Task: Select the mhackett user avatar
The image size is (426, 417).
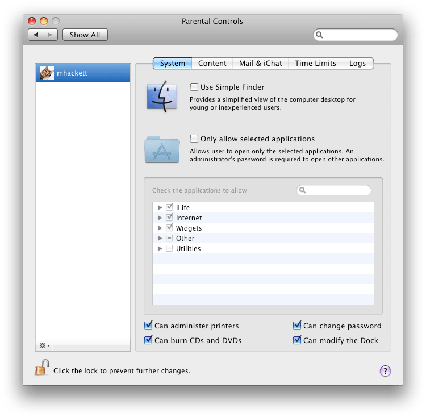Action: coord(47,73)
